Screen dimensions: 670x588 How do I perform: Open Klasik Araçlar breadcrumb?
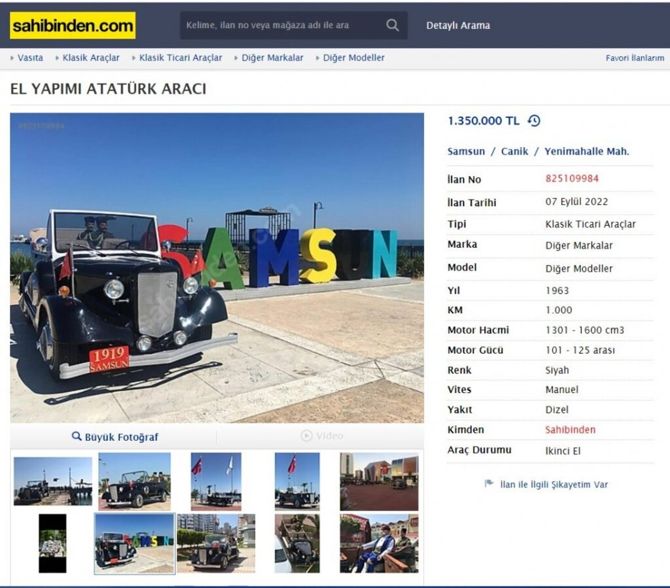click(x=91, y=58)
